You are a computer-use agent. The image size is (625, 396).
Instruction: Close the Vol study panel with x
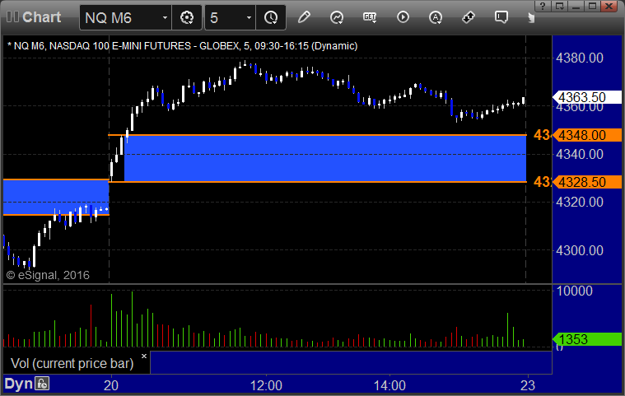(x=144, y=356)
